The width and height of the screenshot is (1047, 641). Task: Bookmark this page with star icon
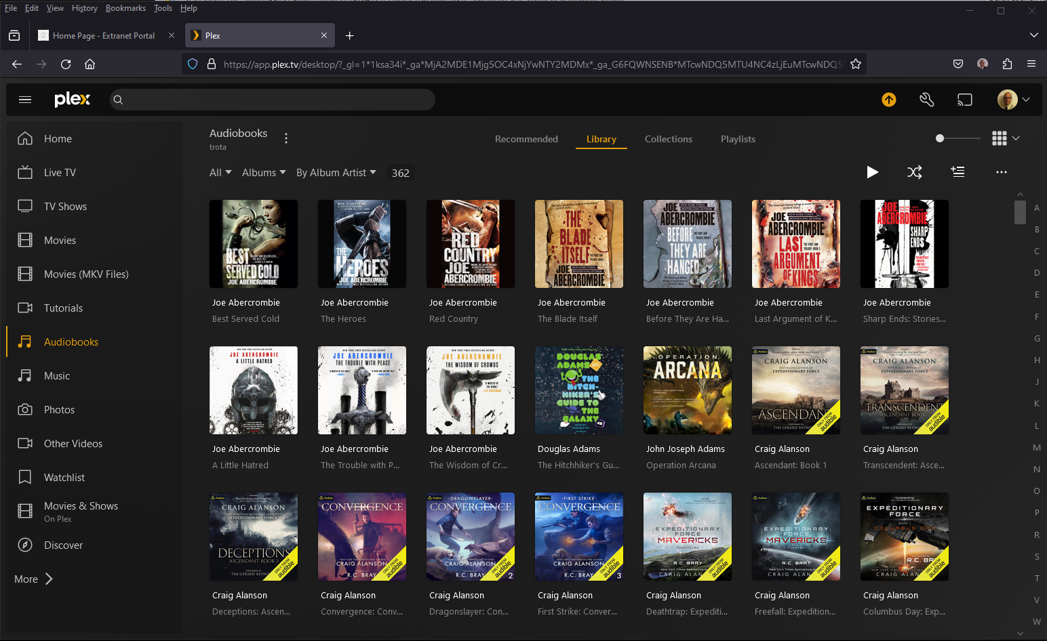click(x=856, y=64)
